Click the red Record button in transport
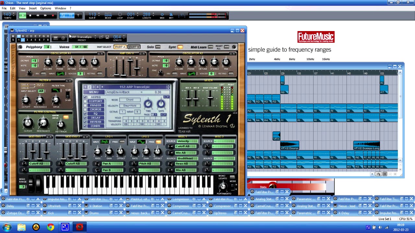Image resolution: width=415 pixels, height=233 pixels. point(53,16)
